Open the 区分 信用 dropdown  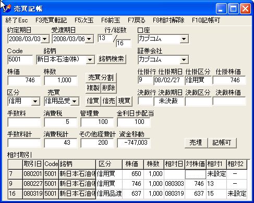click(x=35, y=102)
